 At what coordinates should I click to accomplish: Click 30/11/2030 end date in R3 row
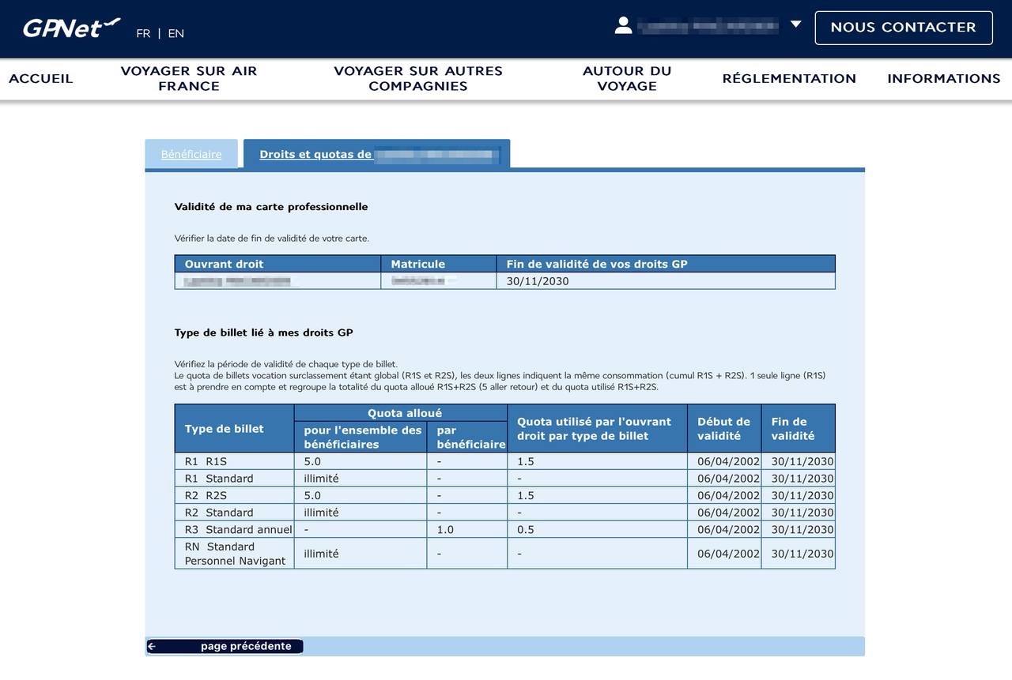point(802,530)
